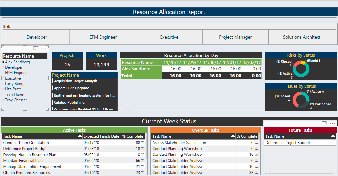Click the Active segment in Issues donut
The width and height of the screenshot is (338, 176).
click(307, 95)
